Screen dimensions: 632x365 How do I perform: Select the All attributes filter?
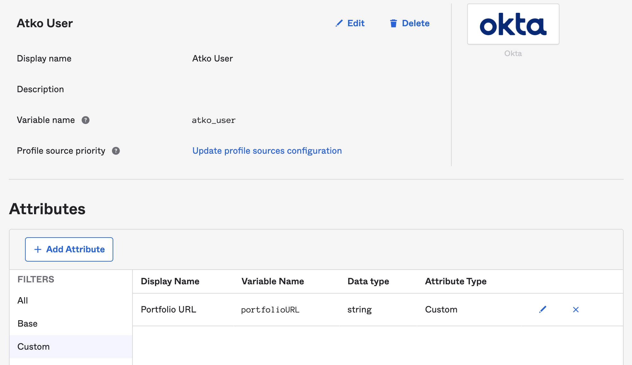pyautogui.click(x=23, y=301)
